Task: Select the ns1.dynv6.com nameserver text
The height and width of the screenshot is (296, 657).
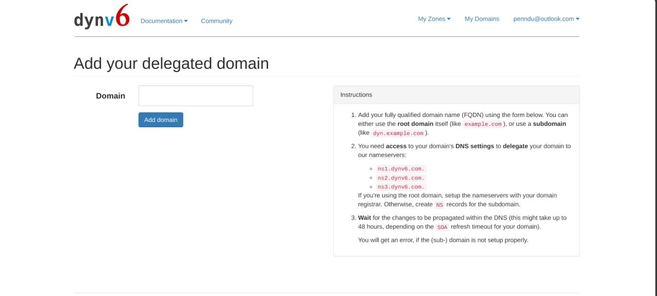Action: point(401,169)
